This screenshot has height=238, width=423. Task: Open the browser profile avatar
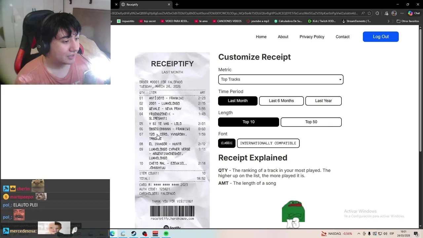[394, 13]
